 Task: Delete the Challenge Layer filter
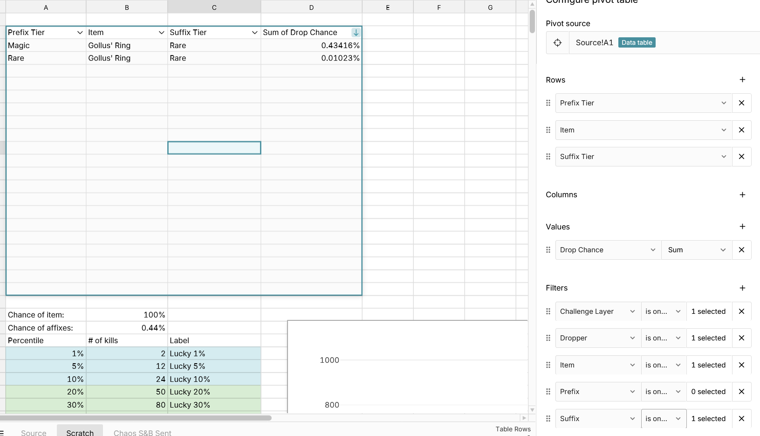tap(741, 311)
